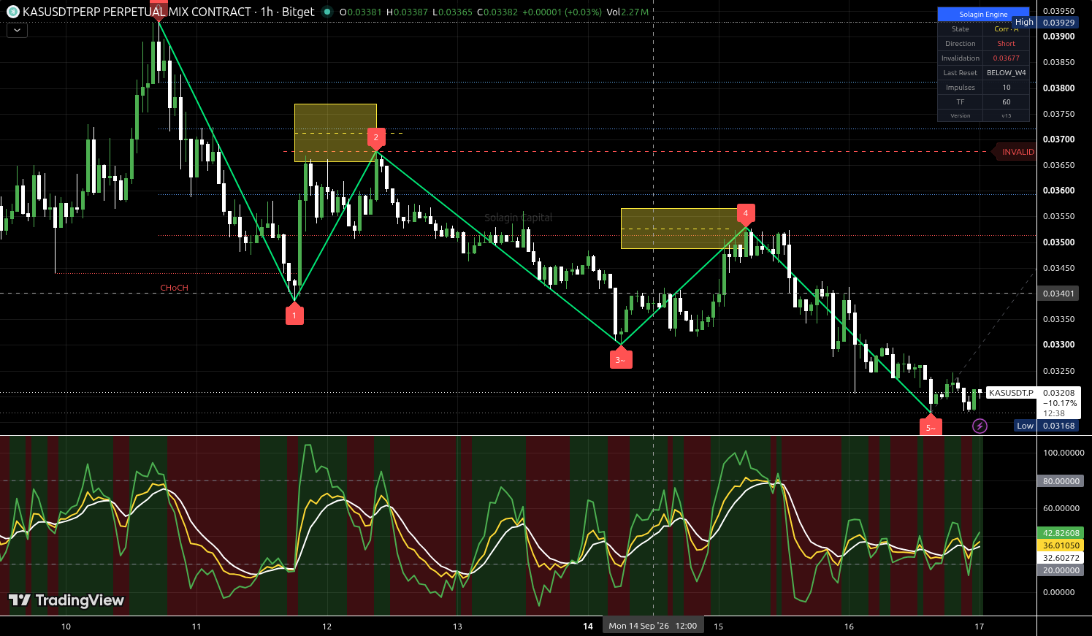Click date 17 on the time axis

pyautogui.click(x=980, y=627)
